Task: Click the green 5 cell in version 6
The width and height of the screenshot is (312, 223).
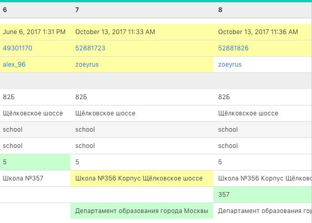Action: pos(35,162)
